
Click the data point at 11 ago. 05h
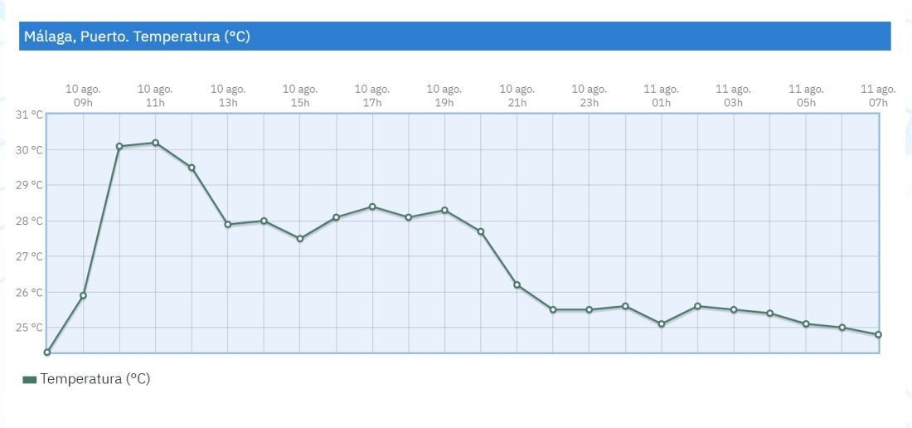click(x=805, y=323)
